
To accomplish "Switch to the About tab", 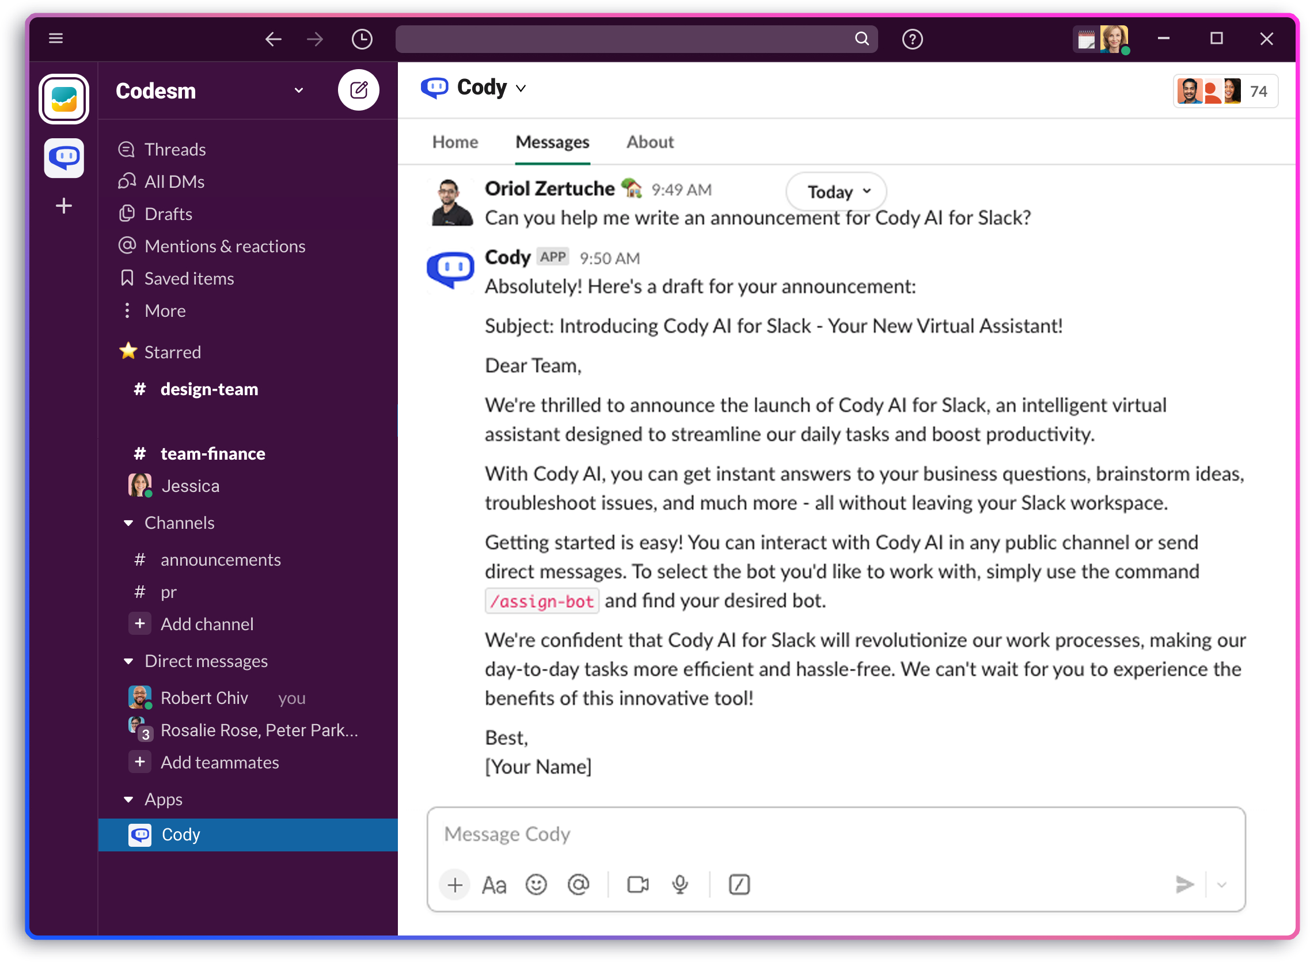I will tap(650, 142).
